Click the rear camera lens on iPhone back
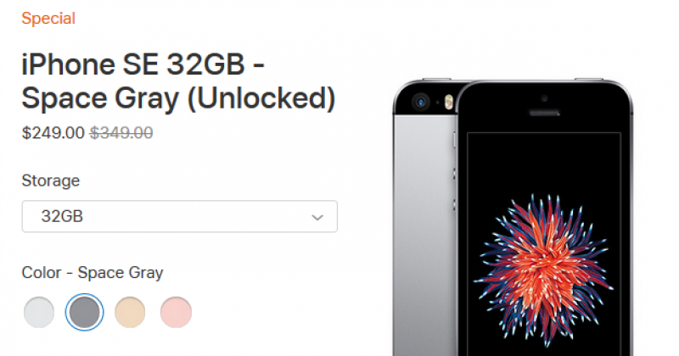Image resolution: width=679 pixels, height=356 pixels. coord(420,102)
